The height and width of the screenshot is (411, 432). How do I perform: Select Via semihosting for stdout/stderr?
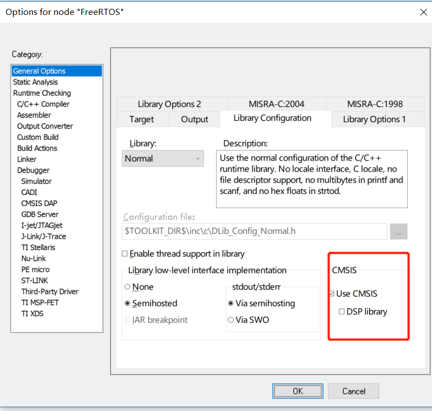click(x=231, y=303)
